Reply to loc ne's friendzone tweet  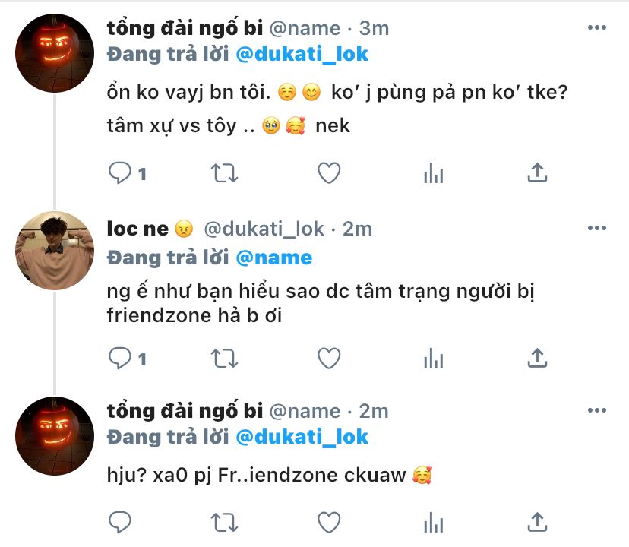[x=120, y=358]
